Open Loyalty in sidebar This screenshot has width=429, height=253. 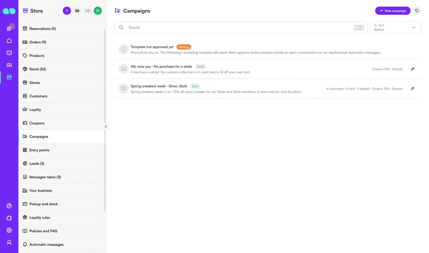coord(62,110)
